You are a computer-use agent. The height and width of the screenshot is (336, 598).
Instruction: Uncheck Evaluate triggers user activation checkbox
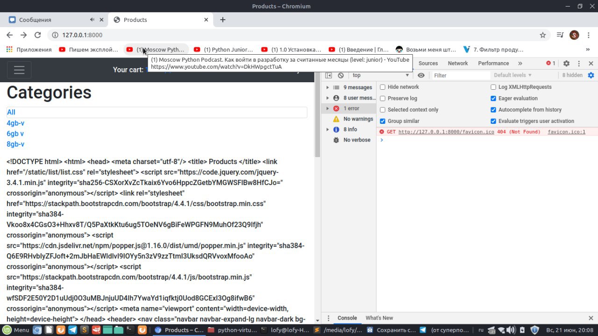pyautogui.click(x=493, y=121)
